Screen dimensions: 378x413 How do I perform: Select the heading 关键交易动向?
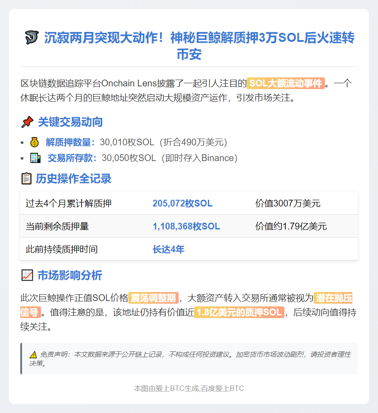(70, 122)
